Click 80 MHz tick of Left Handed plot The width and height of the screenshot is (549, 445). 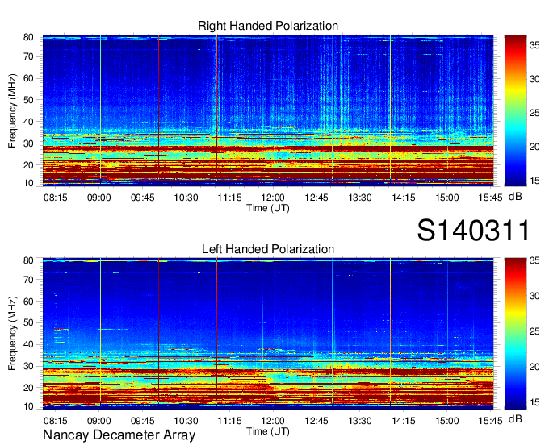coord(28,260)
